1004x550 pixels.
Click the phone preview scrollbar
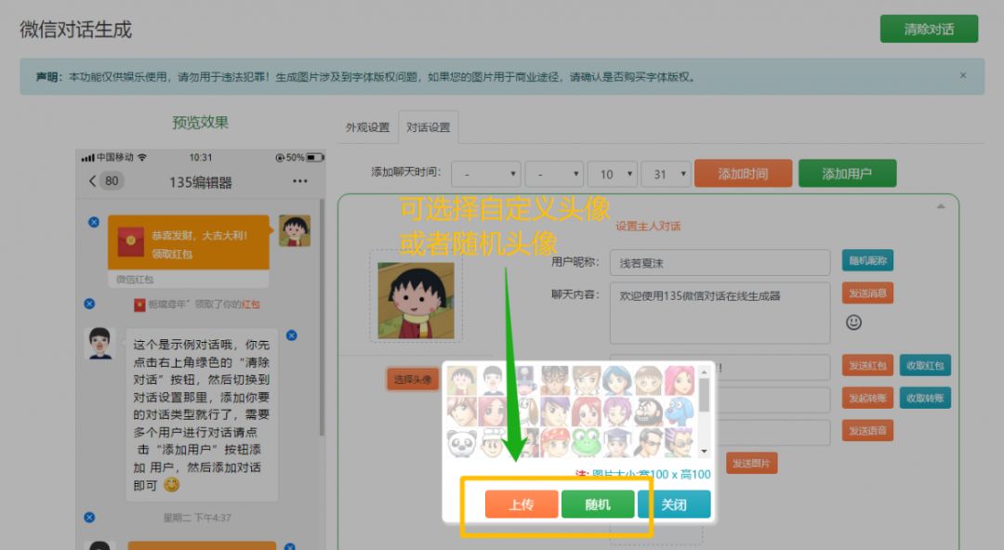[x=322, y=317]
